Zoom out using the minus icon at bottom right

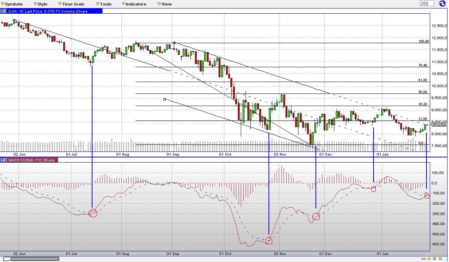(x=429, y=259)
